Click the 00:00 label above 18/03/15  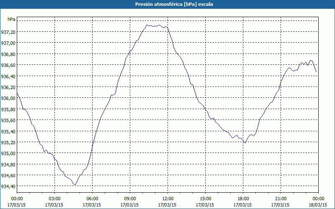[318, 199]
